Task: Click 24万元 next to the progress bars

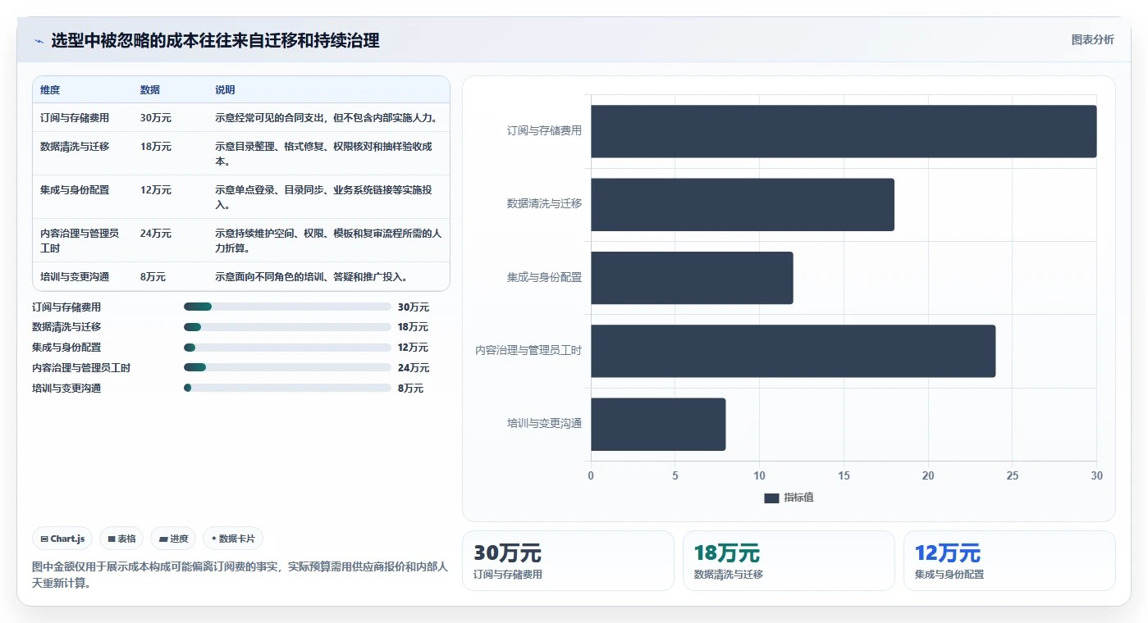Action: (414, 368)
